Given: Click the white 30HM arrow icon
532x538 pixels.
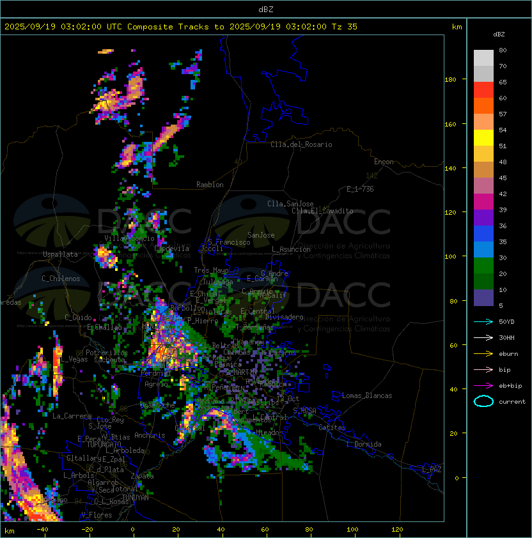Looking at the screenshot, I should (483, 337).
